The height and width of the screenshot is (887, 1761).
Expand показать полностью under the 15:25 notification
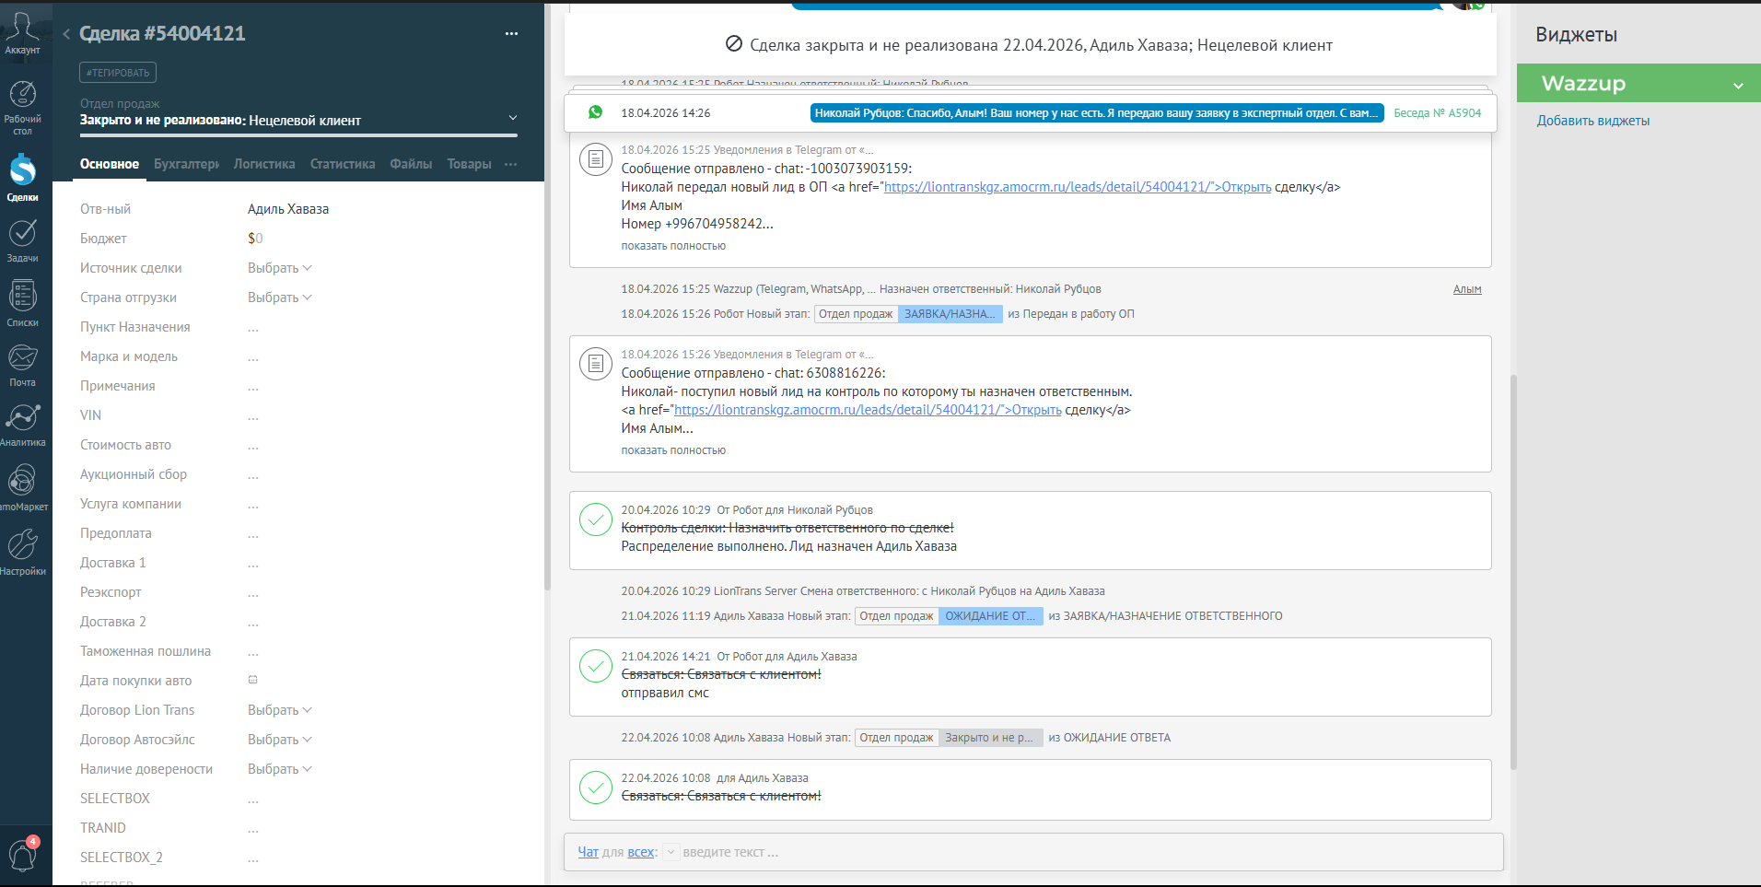click(x=673, y=246)
